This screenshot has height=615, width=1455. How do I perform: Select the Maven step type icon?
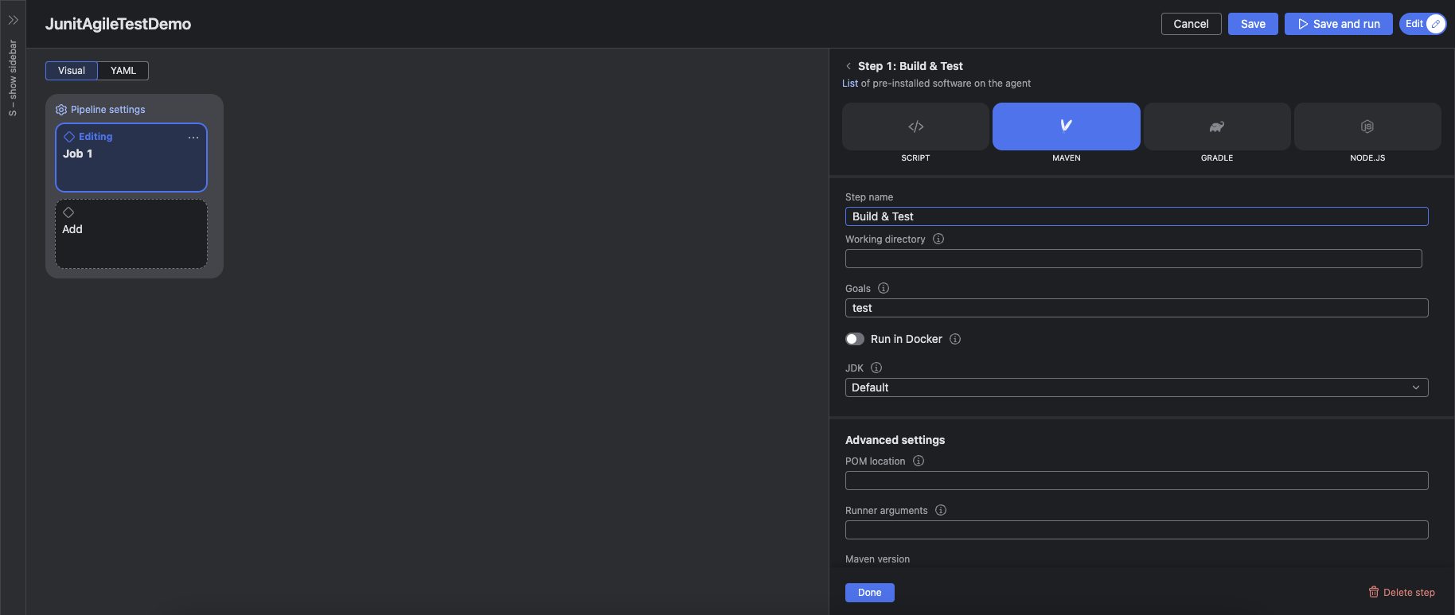coord(1066,127)
